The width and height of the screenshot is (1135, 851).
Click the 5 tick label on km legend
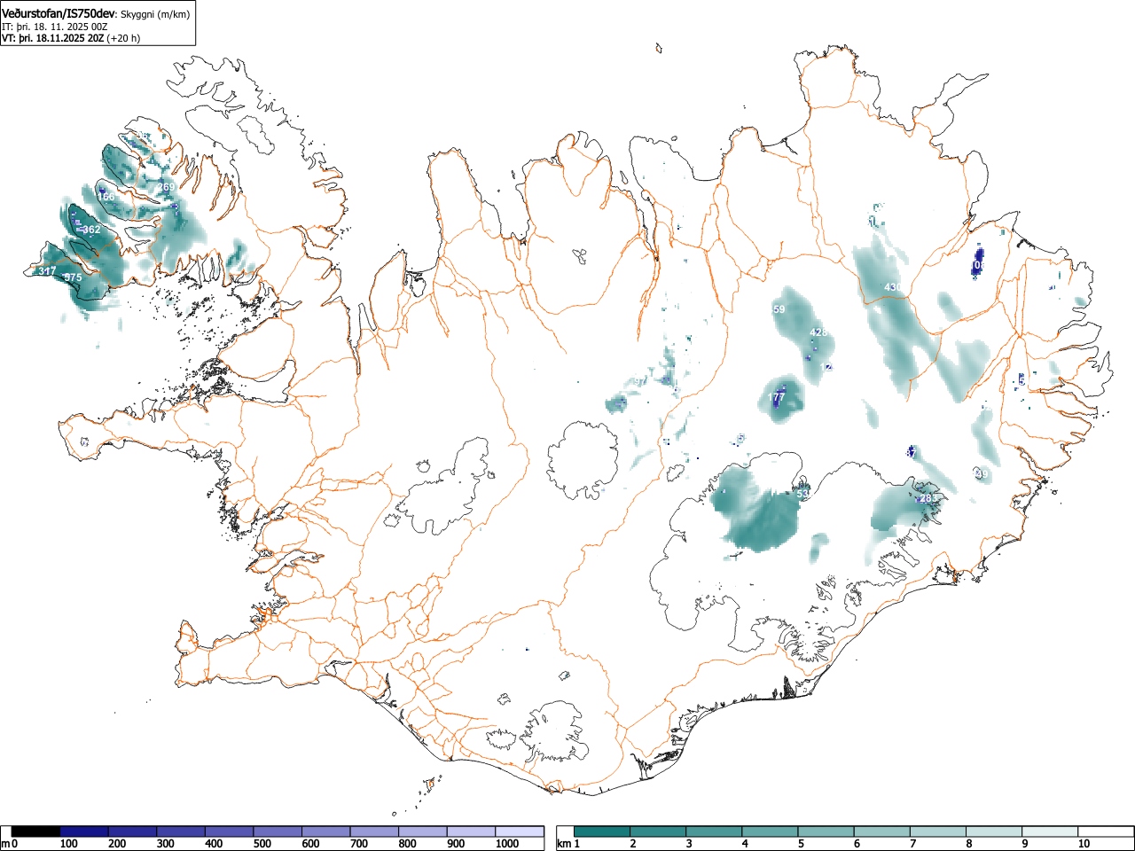[x=799, y=844]
